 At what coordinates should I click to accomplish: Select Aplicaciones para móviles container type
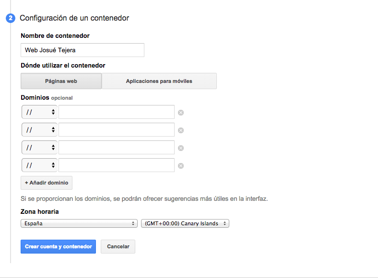pyautogui.click(x=159, y=81)
